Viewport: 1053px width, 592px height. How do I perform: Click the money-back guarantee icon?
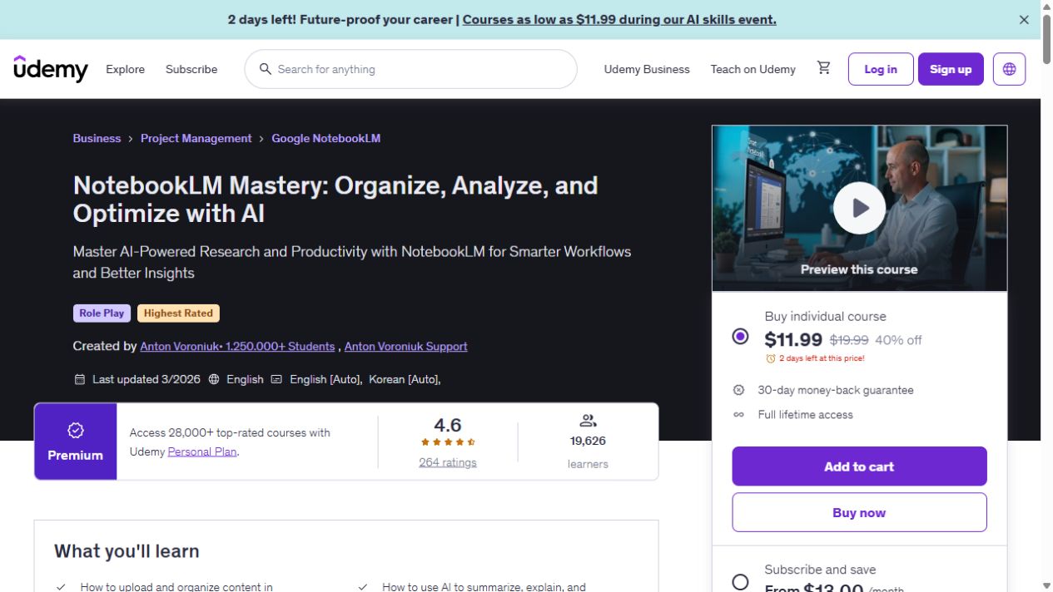pos(738,390)
